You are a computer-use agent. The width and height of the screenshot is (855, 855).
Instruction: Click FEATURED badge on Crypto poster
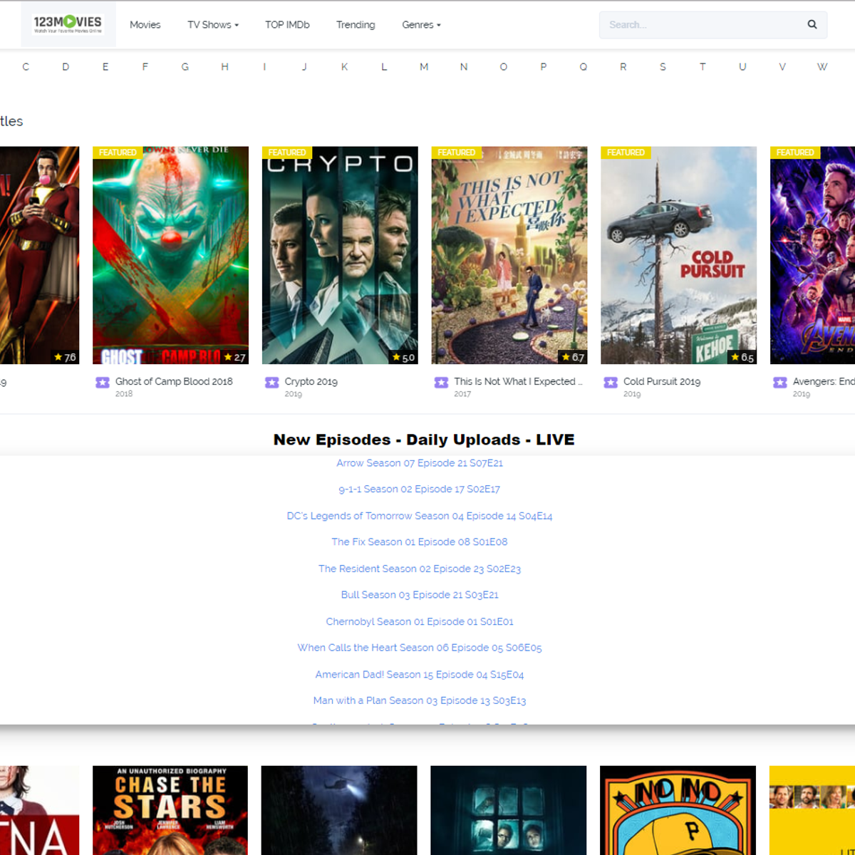[x=287, y=152]
